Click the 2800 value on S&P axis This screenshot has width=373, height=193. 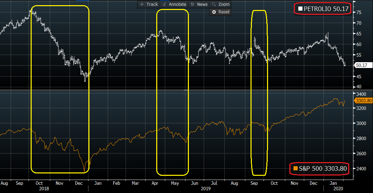coord(361,139)
